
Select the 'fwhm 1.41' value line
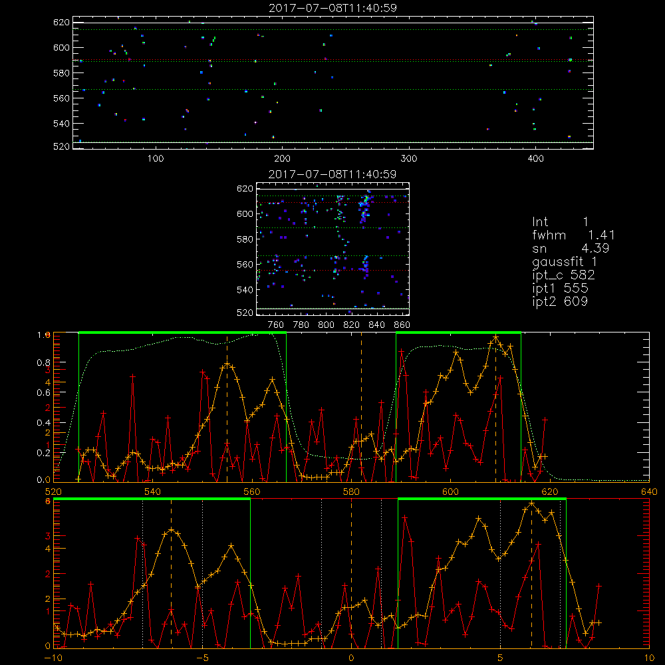coord(573,235)
